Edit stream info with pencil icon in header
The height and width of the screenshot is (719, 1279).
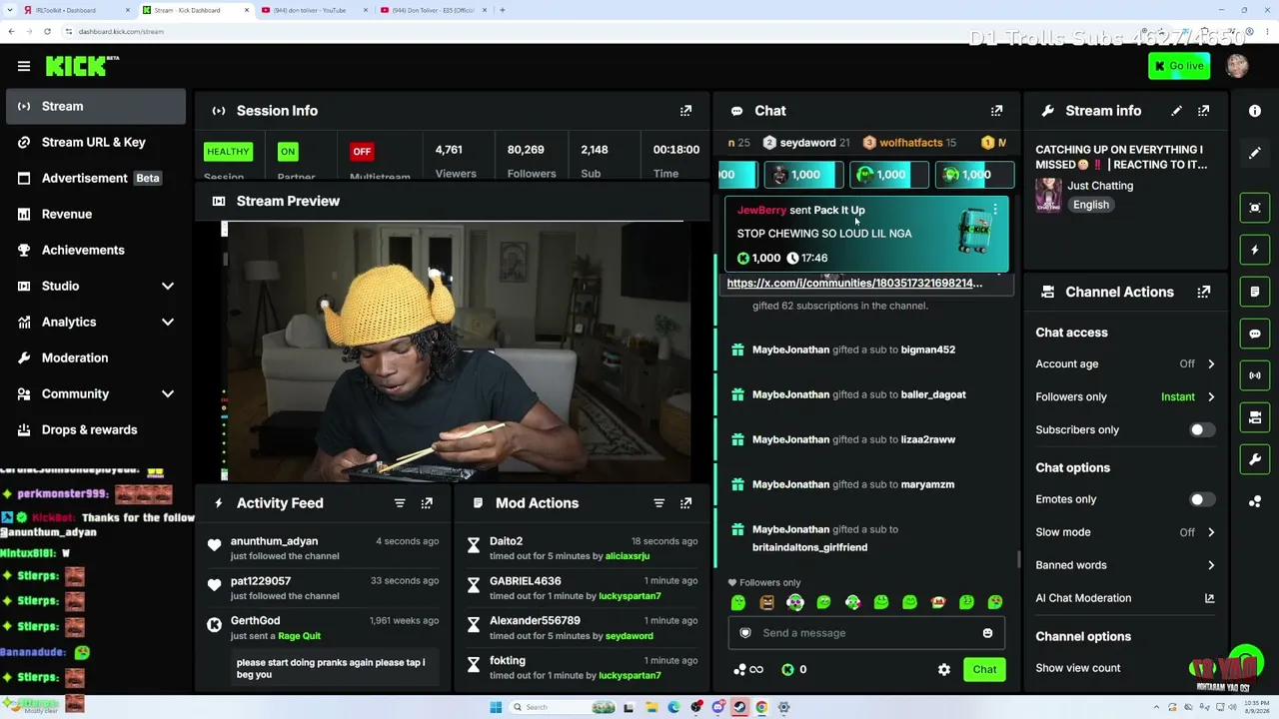(1176, 111)
